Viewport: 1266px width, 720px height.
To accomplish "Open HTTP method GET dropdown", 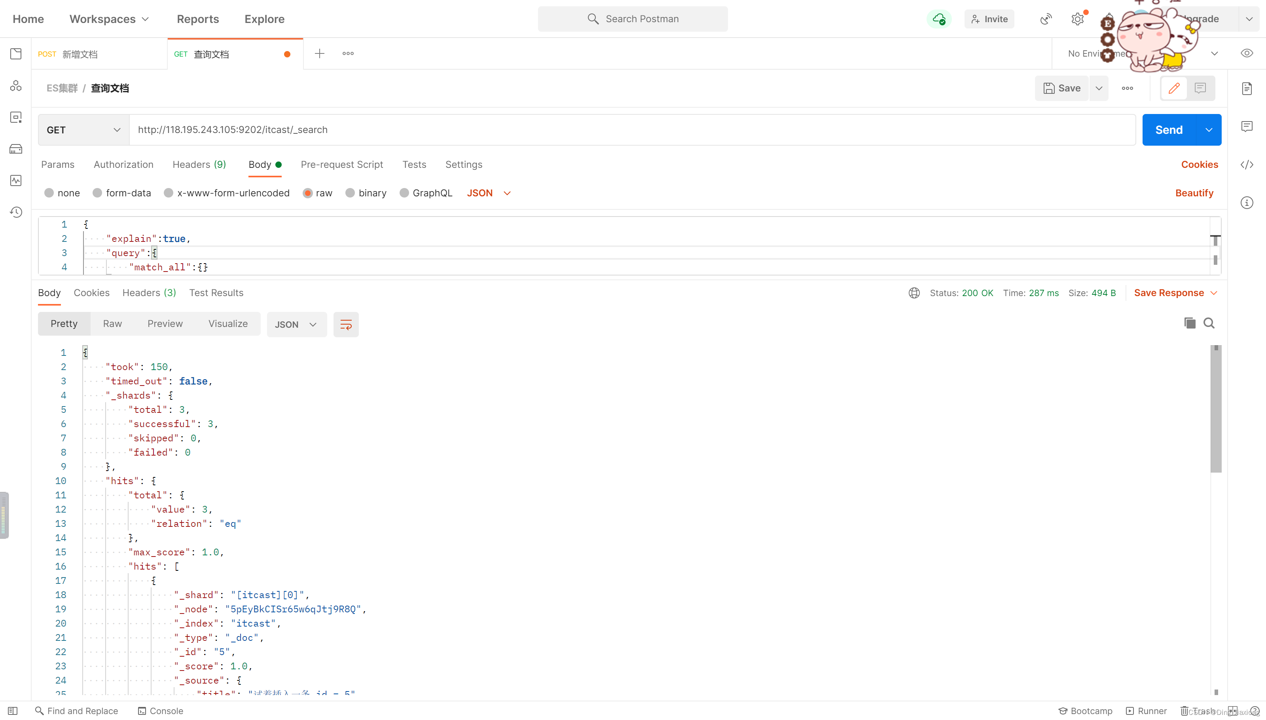I will (83, 129).
